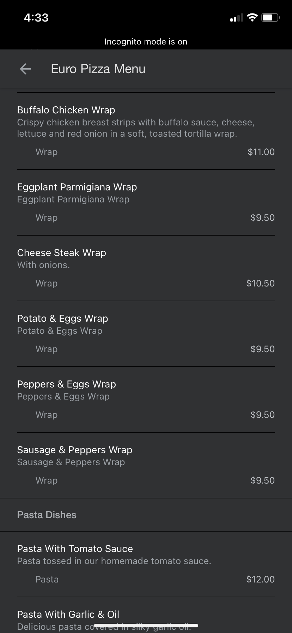Open the Pasta With Tomato Sauce item

coord(75,549)
